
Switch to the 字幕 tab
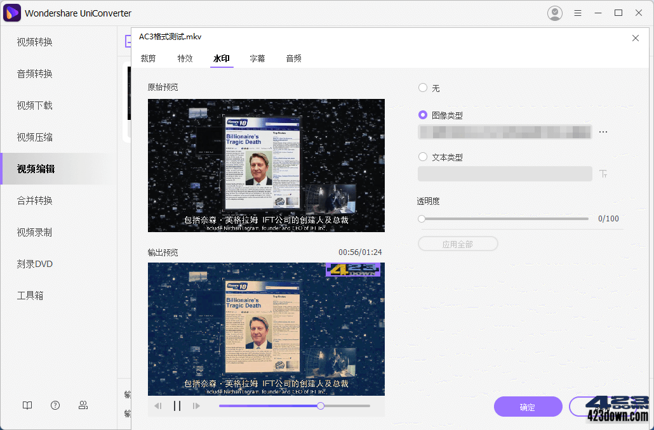258,58
